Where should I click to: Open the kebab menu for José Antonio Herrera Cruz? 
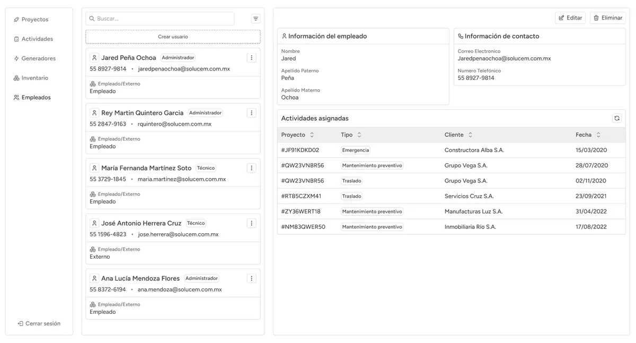point(252,223)
